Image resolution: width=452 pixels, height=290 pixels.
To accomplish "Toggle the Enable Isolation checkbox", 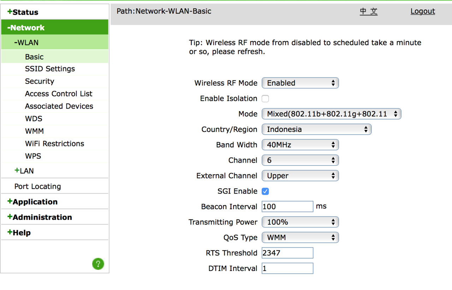I will (265, 99).
